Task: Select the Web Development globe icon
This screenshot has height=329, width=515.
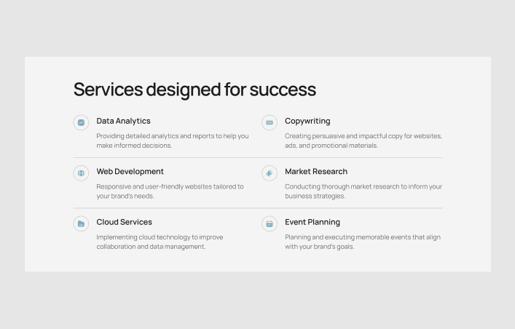Action: [x=81, y=173]
